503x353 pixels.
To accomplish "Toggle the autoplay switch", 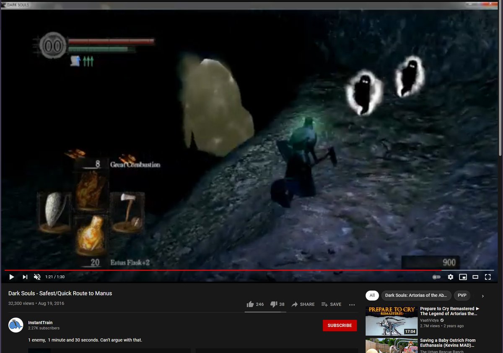I will (437, 277).
